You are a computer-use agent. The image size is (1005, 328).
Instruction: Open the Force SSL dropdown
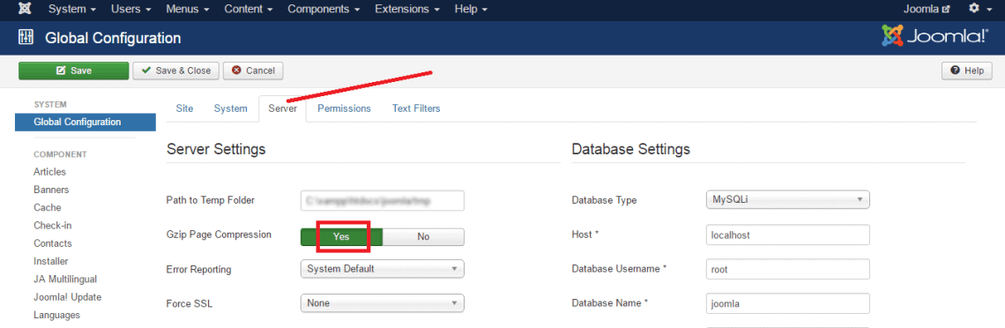click(382, 302)
